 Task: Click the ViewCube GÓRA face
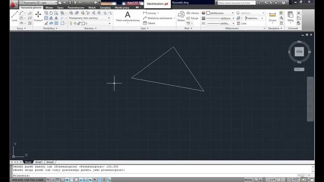click(x=299, y=52)
